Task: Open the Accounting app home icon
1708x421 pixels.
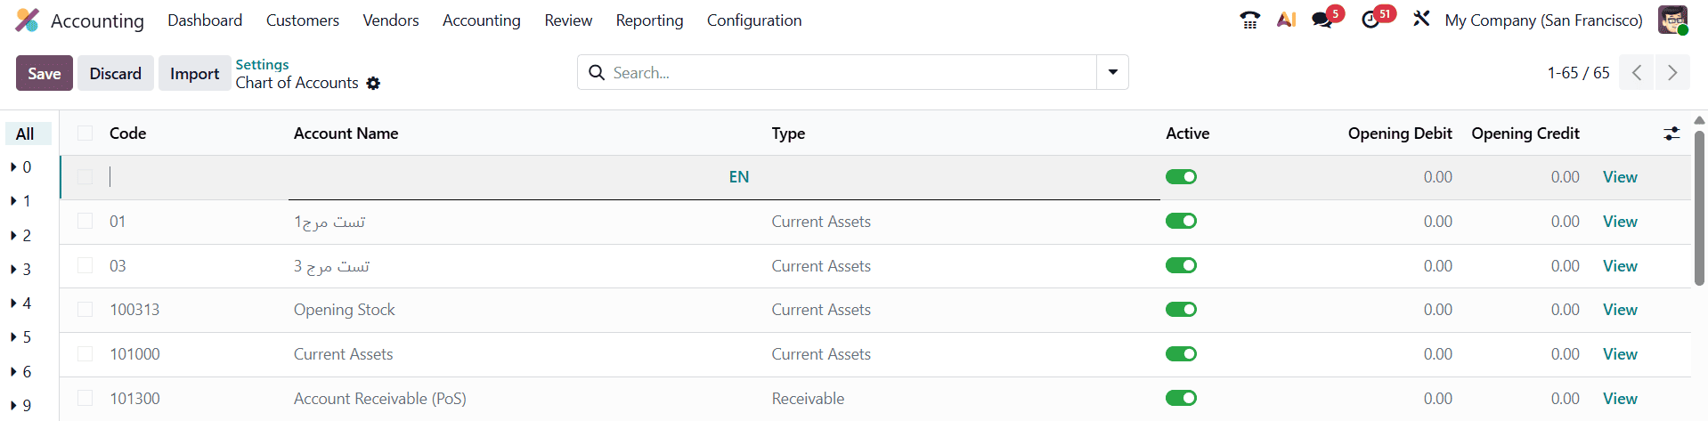Action: (x=28, y=20)
